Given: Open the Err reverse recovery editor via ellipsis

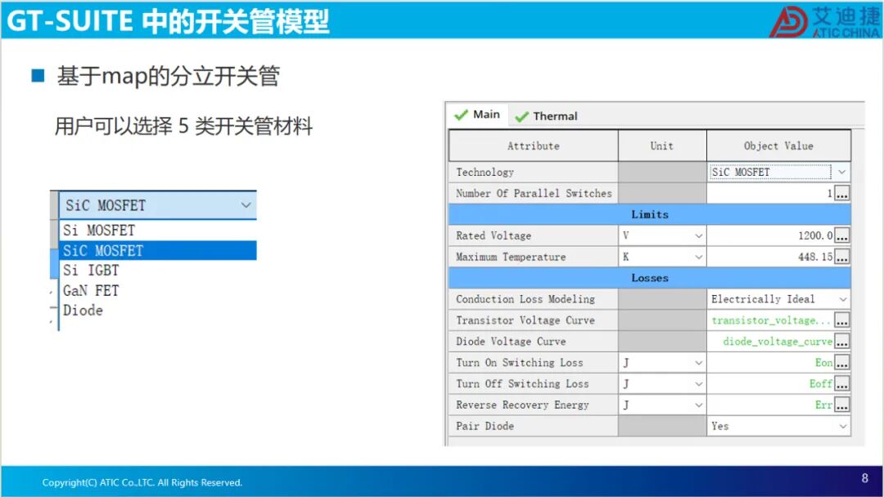Looking at the screenshot, I should click(844, 405).
